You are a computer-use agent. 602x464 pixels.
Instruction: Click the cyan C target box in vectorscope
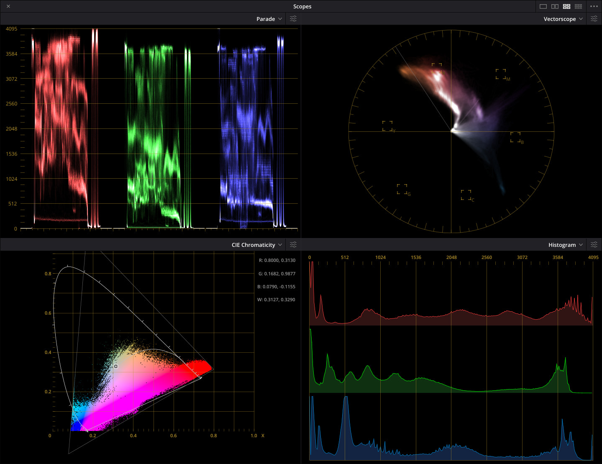(x=466, y=195)
